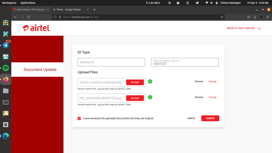Screen dimensions: 272x153
Task: Click UPLOAD for PXL_20220408 file
Action: [135, 98]
